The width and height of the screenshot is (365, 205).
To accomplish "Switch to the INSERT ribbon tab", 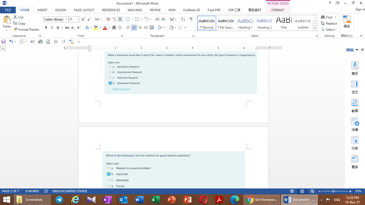I will (42, 10).
